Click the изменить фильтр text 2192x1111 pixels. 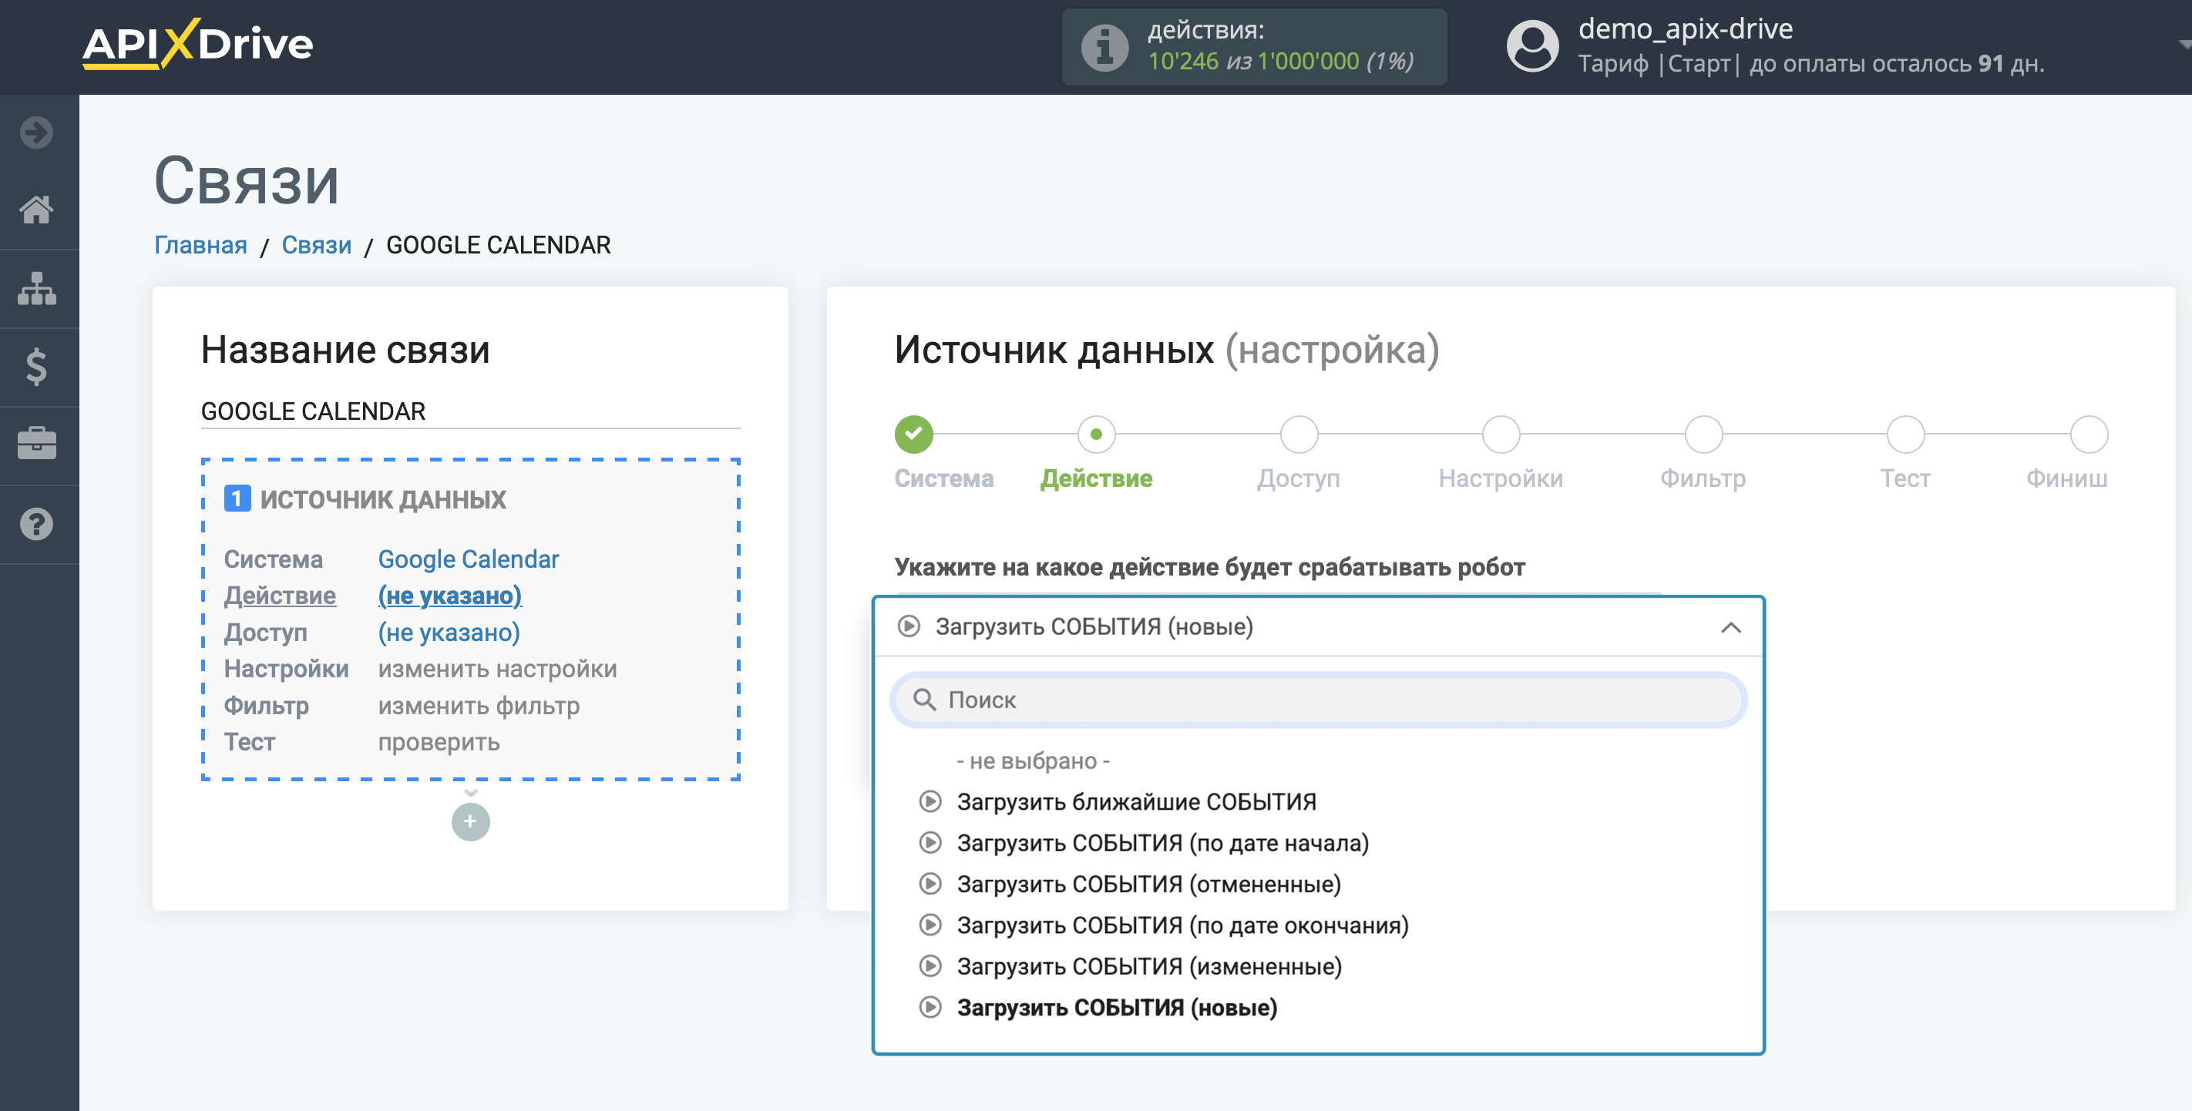[478, 705]
